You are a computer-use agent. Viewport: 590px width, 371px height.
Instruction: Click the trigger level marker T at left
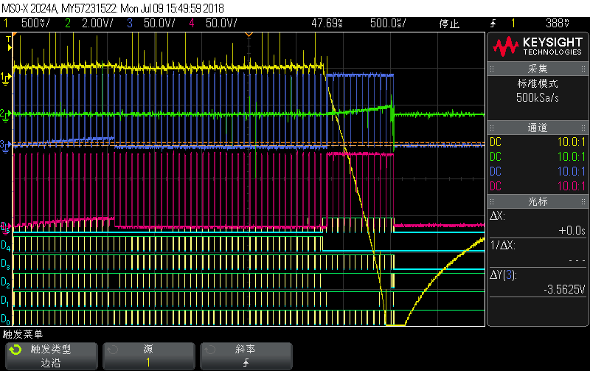point(9,44)
